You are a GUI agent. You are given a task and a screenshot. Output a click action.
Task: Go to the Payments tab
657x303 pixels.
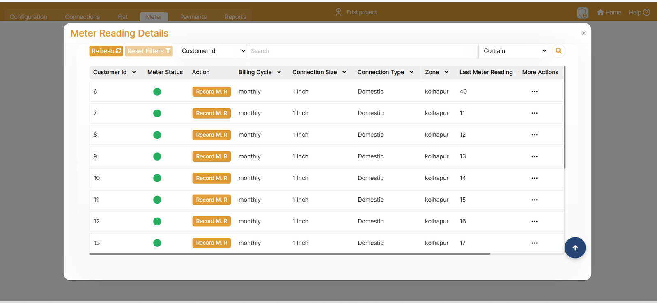tap(193, 17)
